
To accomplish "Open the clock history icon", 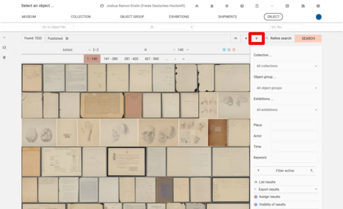I will [318, 6].
